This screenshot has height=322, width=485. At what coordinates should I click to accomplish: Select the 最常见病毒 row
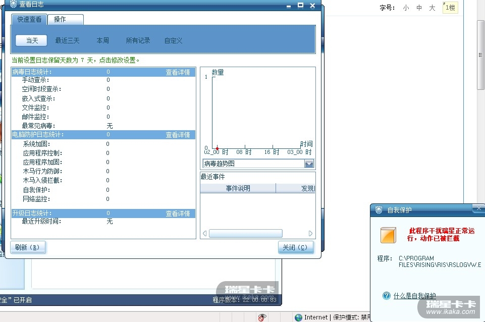[103, 126]
